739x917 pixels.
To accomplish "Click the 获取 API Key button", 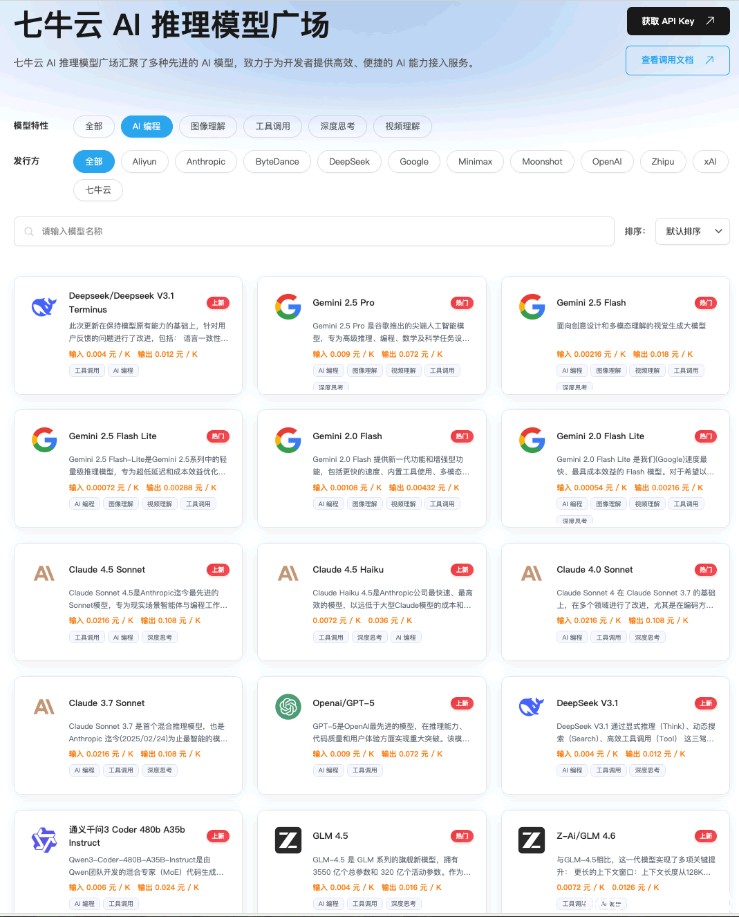I will point(677,21).
